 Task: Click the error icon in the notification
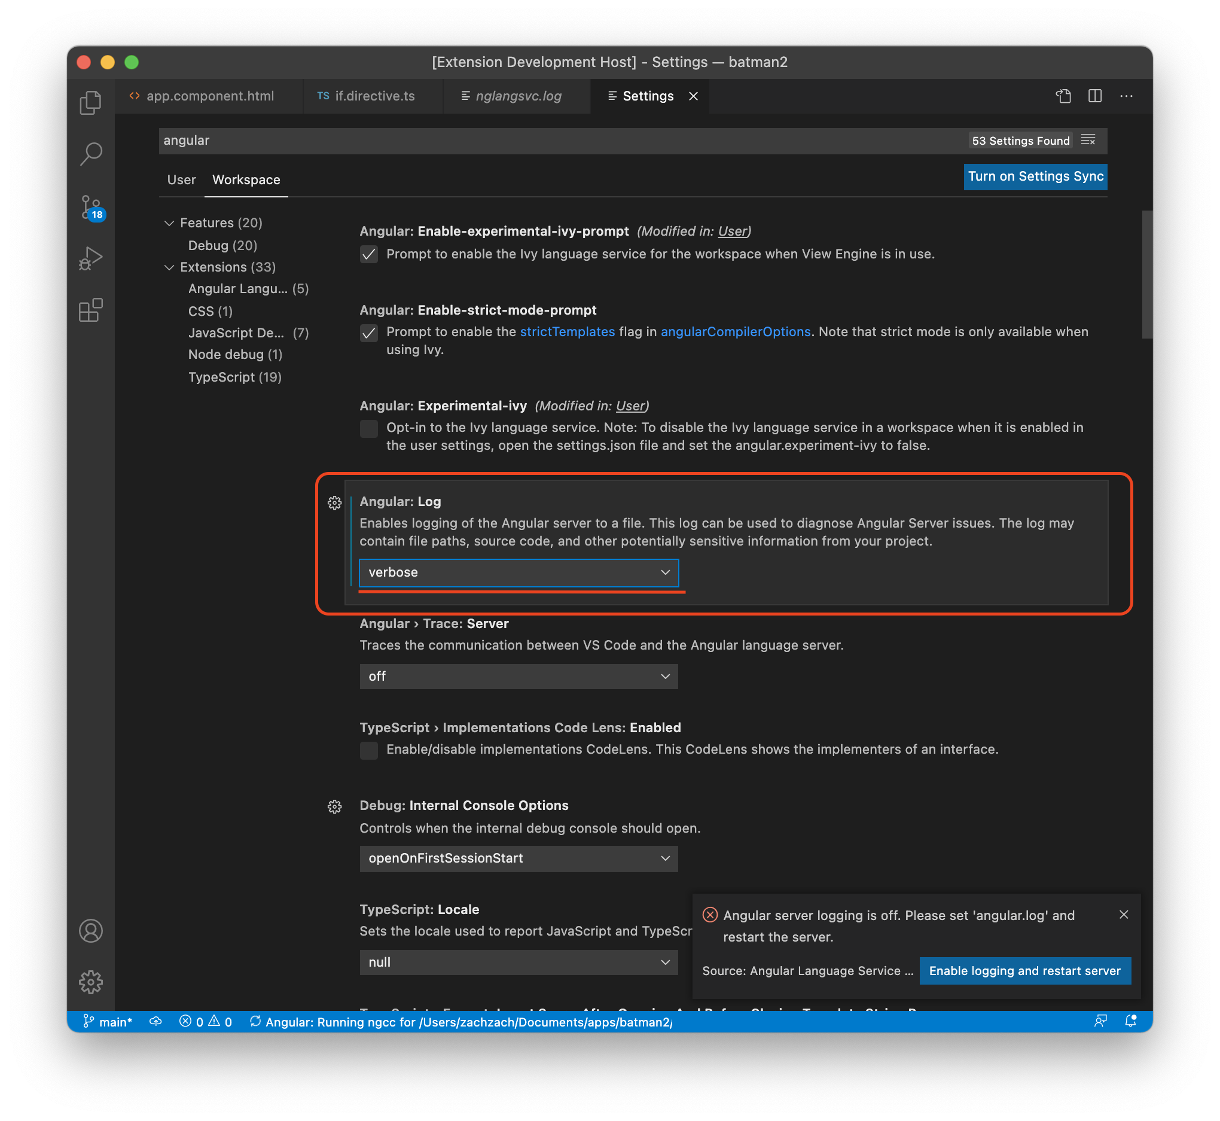(710, 915)
